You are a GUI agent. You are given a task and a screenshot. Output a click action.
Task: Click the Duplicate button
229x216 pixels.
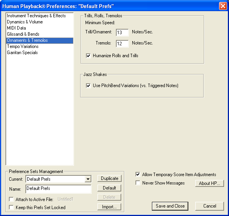pyautogui.click(x=109, y=178)
